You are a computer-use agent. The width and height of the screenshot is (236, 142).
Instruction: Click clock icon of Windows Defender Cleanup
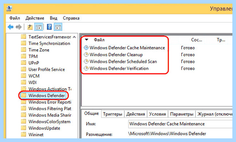(86, 54)
